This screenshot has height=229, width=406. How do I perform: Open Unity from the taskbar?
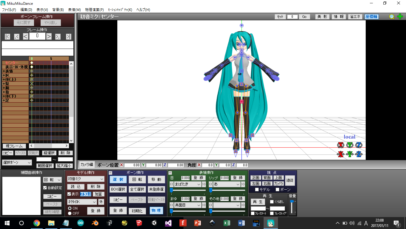click(x=154, y=223)
